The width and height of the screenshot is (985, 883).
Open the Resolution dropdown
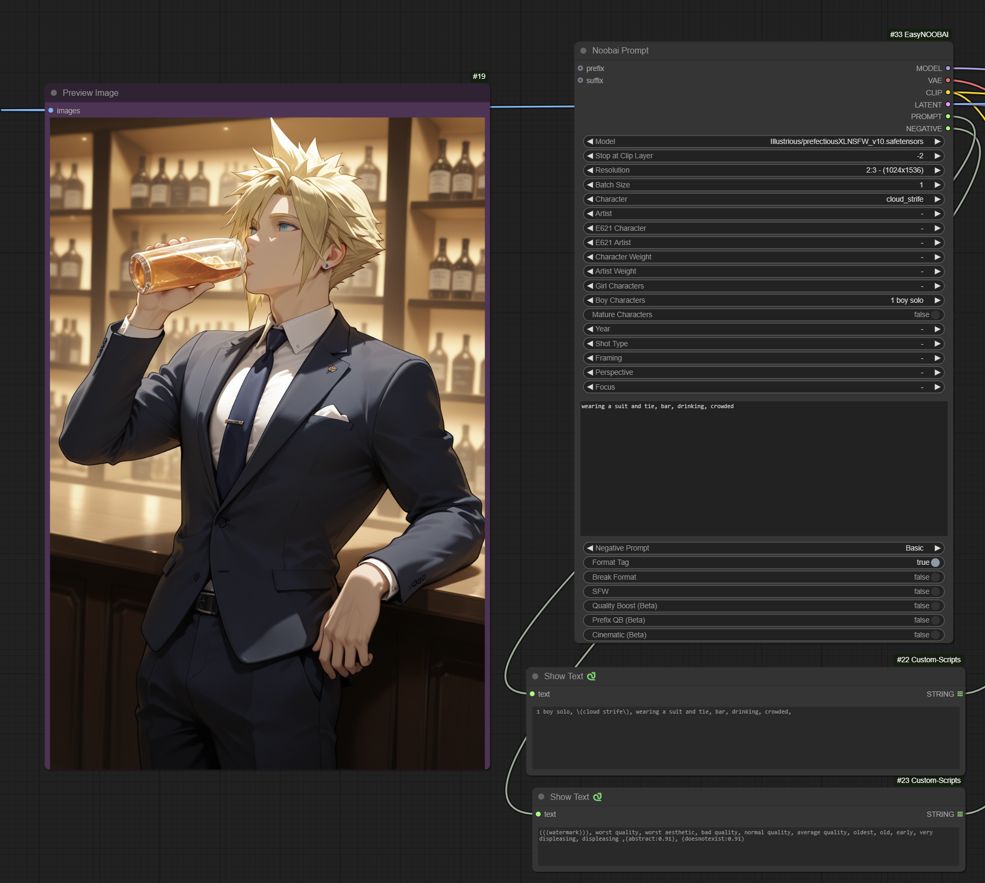(763, 170)
